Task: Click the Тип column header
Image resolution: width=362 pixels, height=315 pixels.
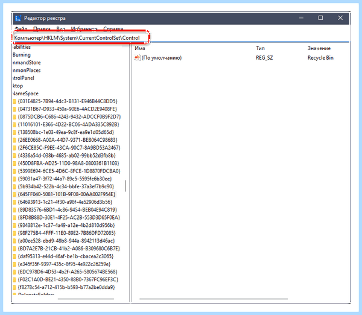Action: click(260, 48)
